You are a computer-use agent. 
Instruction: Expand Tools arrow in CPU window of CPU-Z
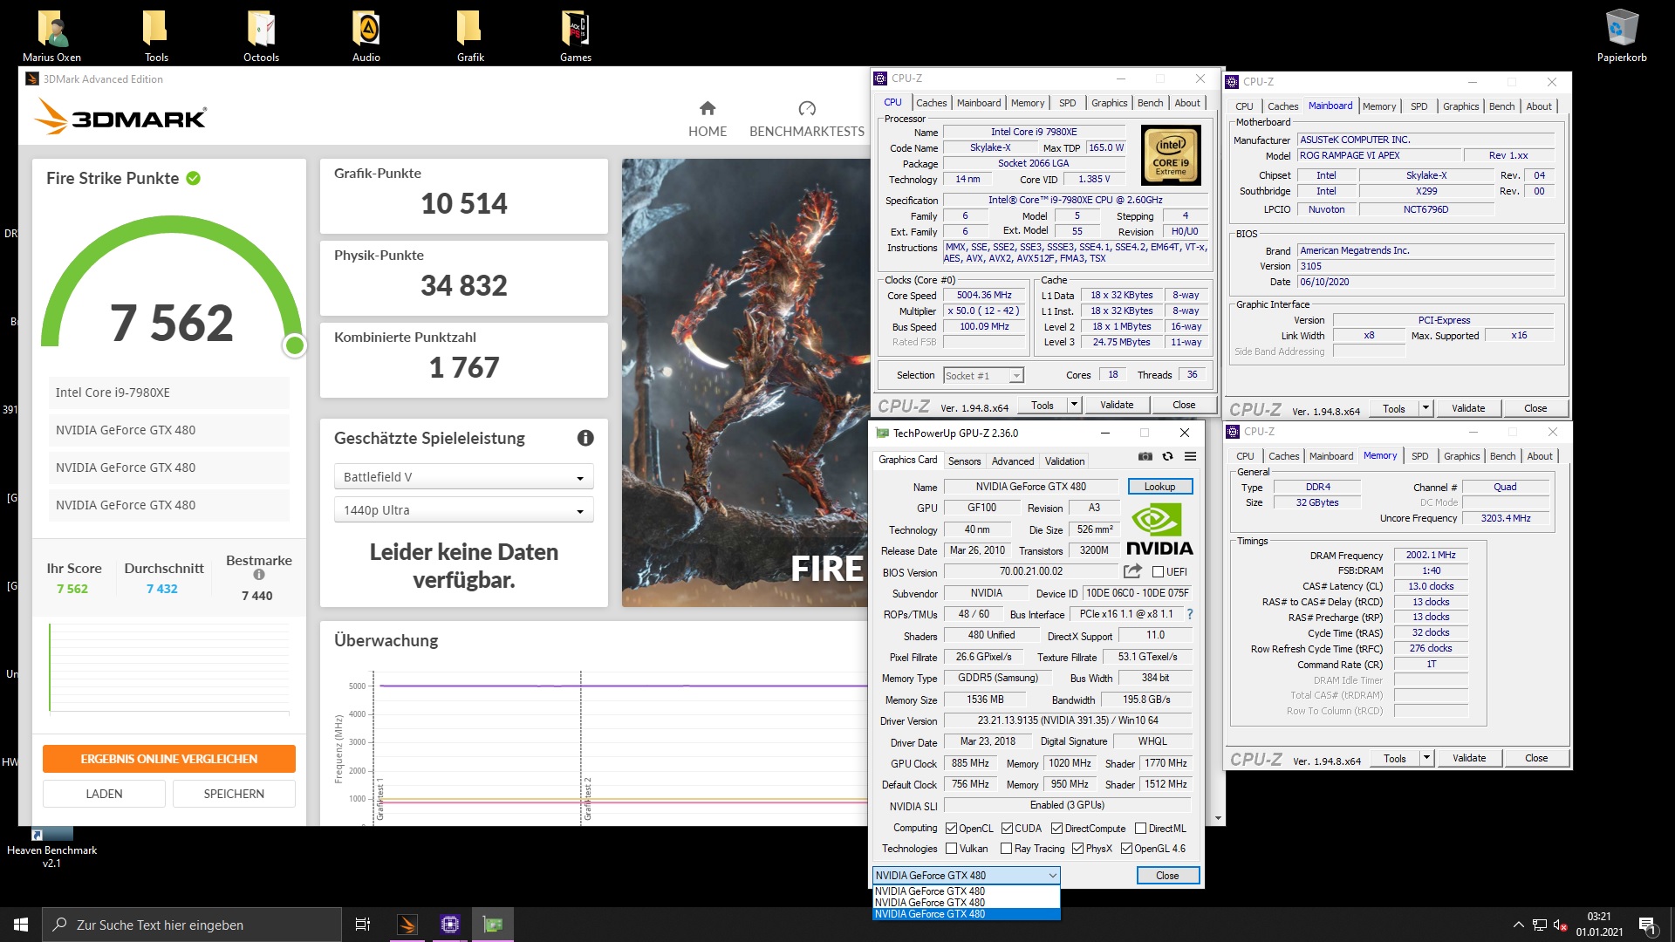pos(1074,405)
